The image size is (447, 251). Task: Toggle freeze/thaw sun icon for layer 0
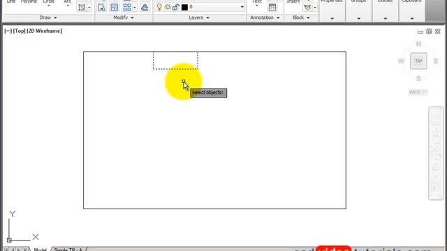pyautogui.click(x=168, y=7)
